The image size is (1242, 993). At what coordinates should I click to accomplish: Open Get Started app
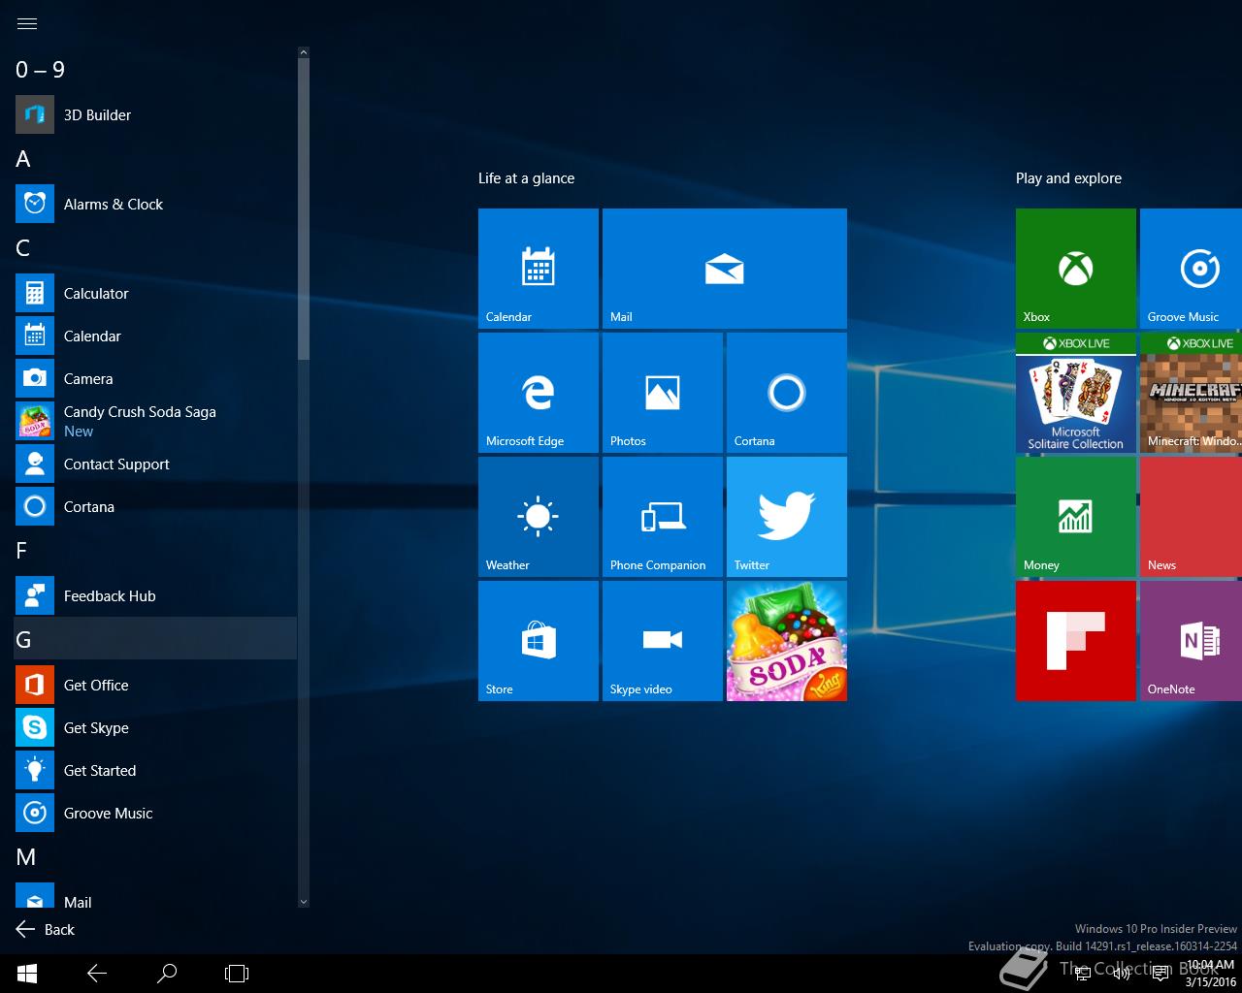(155, 770)
